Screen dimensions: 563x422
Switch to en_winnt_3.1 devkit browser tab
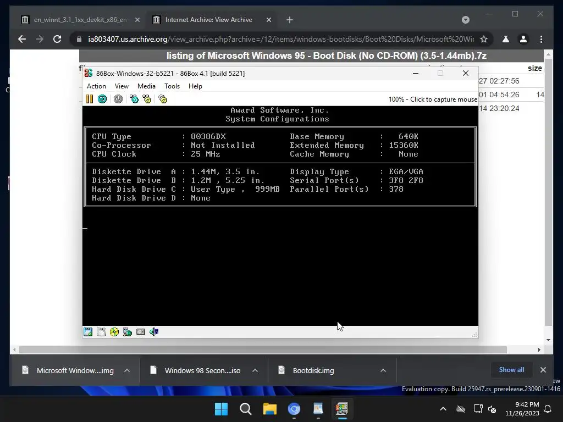(x=80, y=20)
